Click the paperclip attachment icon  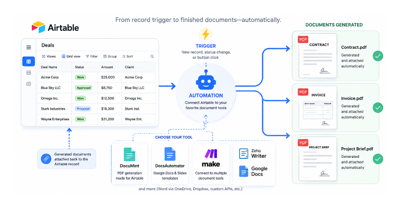[46, 159]
